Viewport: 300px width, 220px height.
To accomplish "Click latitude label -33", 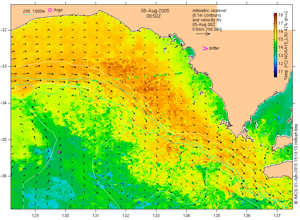I will (3, 66).
